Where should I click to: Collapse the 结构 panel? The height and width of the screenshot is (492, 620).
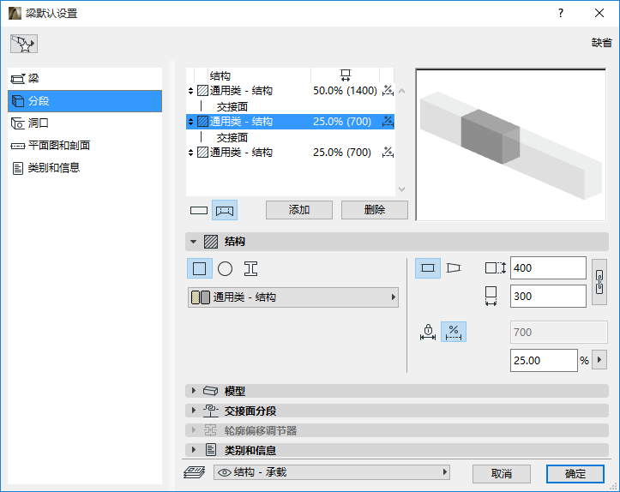point(193,242)
